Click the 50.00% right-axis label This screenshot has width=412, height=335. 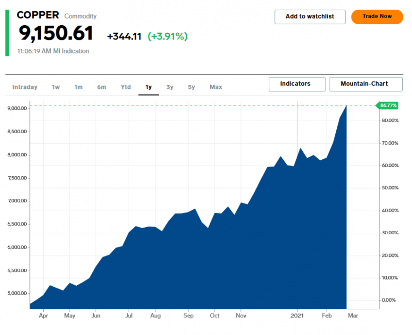coord(390,188)
